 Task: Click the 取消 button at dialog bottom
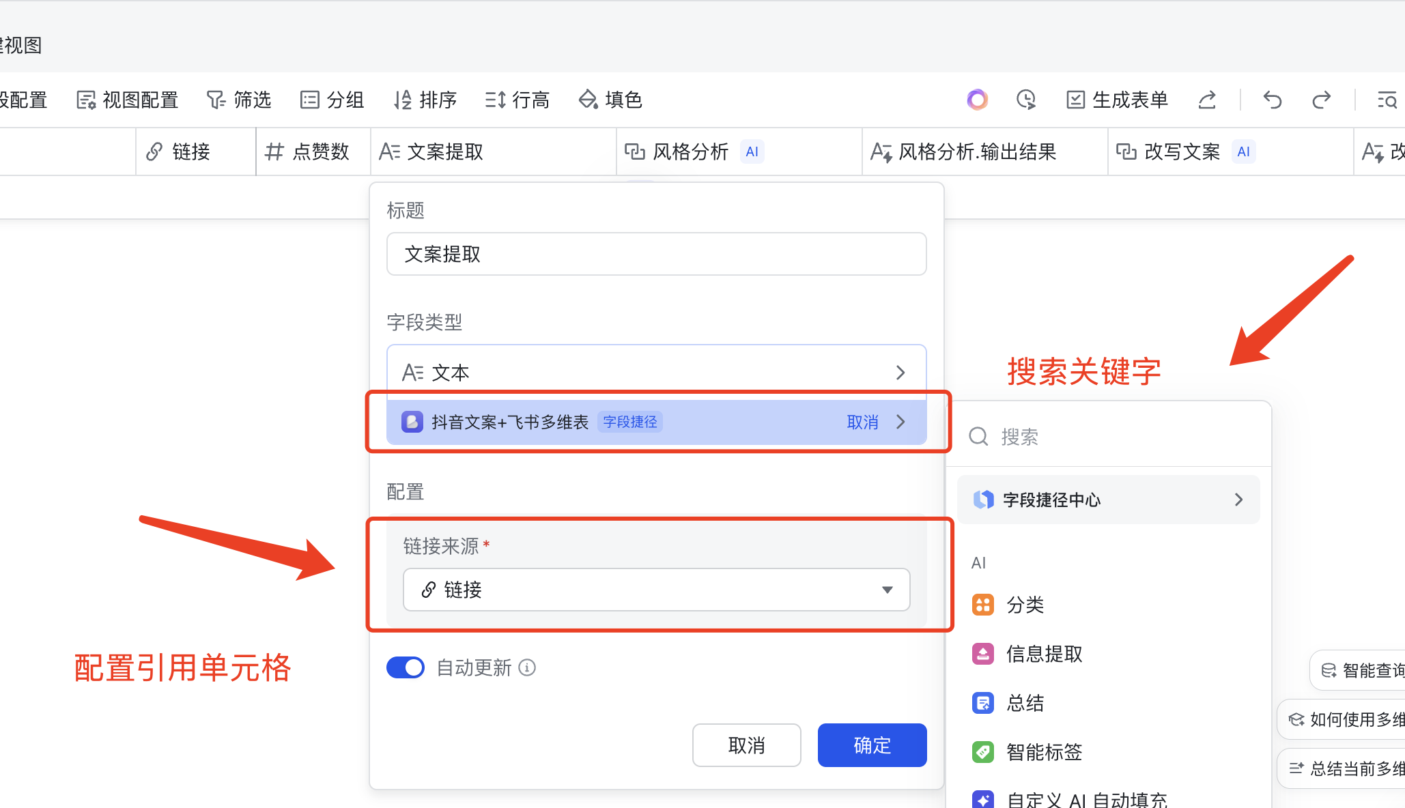tap(746, 745)
